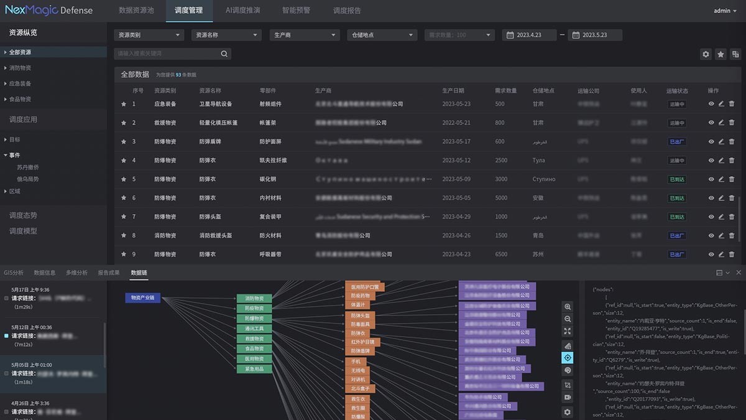Select 苏丹撤侨 event in sidebar
This screenshot has height=420, width=746.
tap(28, 167)
